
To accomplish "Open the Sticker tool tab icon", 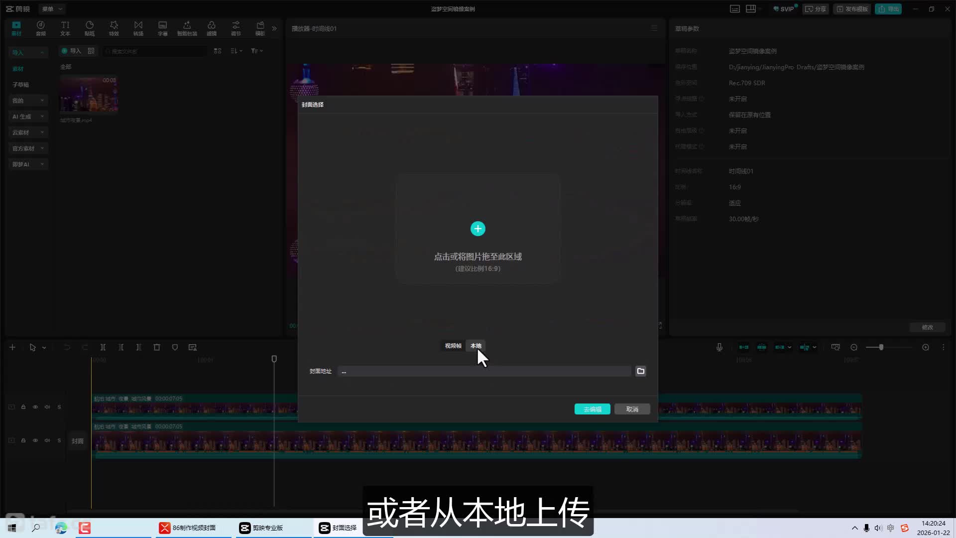I will click(90, 28).
